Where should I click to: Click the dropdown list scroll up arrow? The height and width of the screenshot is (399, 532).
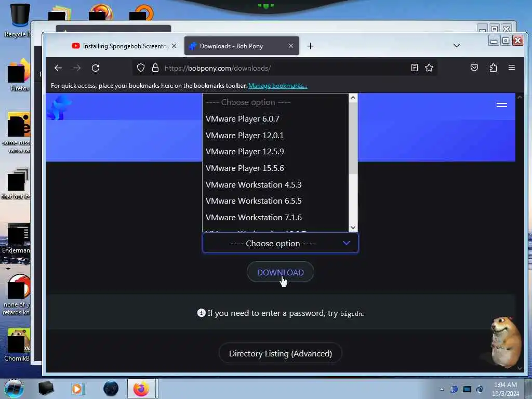[x=353, y=98]
